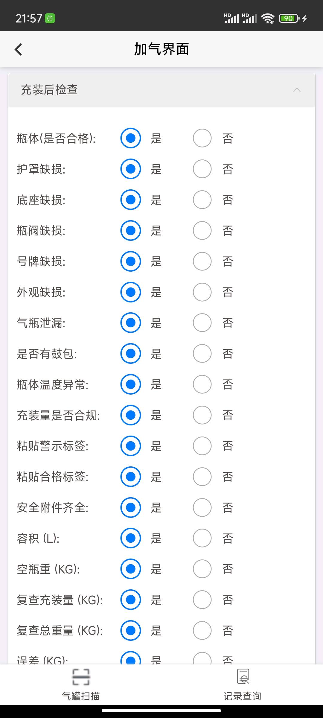Select 否 for 护罩缺损
This screenshot has width=323, height=718.
(202, 169)
